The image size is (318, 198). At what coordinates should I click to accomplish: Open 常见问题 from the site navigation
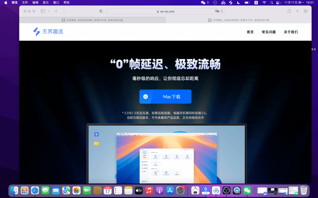[x=268, y=32]
